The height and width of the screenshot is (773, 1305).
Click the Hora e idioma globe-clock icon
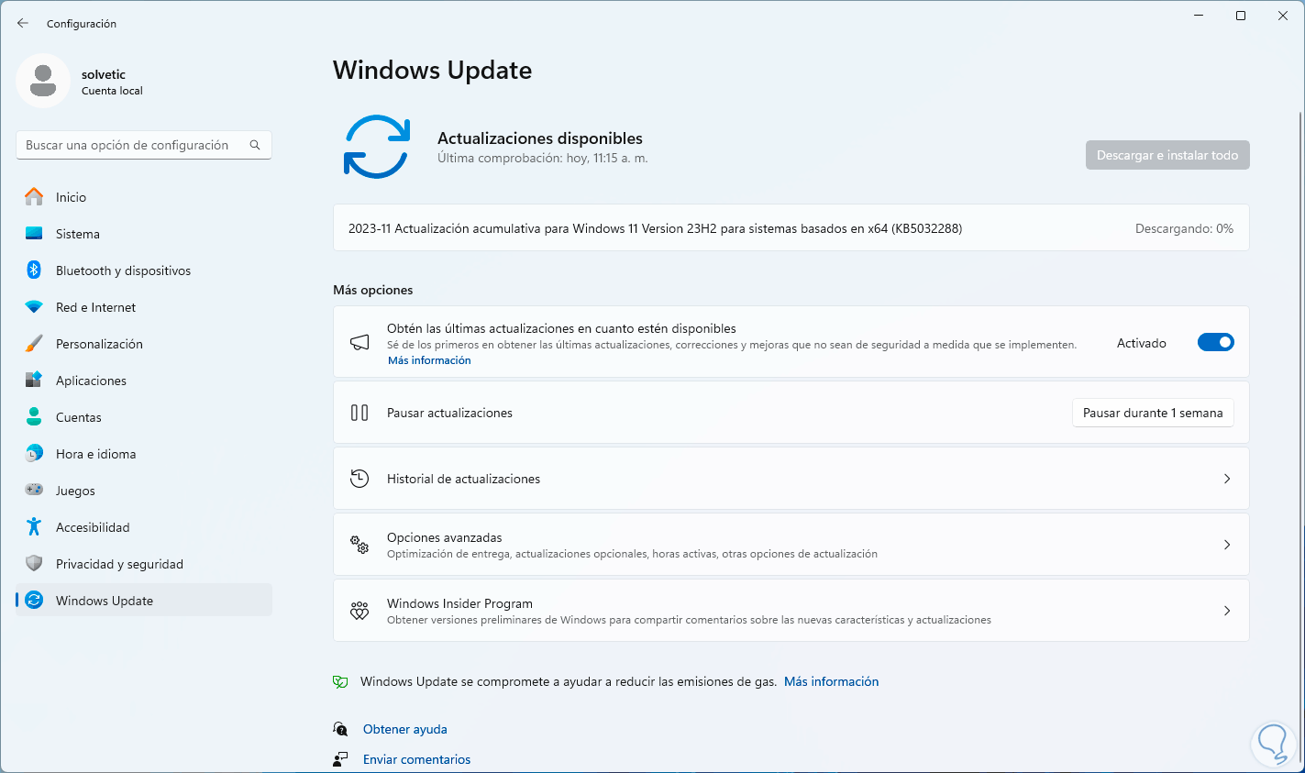[x=34, y=454]
